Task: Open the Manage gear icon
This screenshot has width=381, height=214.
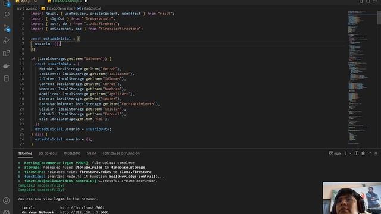Action: click(7, 212)
